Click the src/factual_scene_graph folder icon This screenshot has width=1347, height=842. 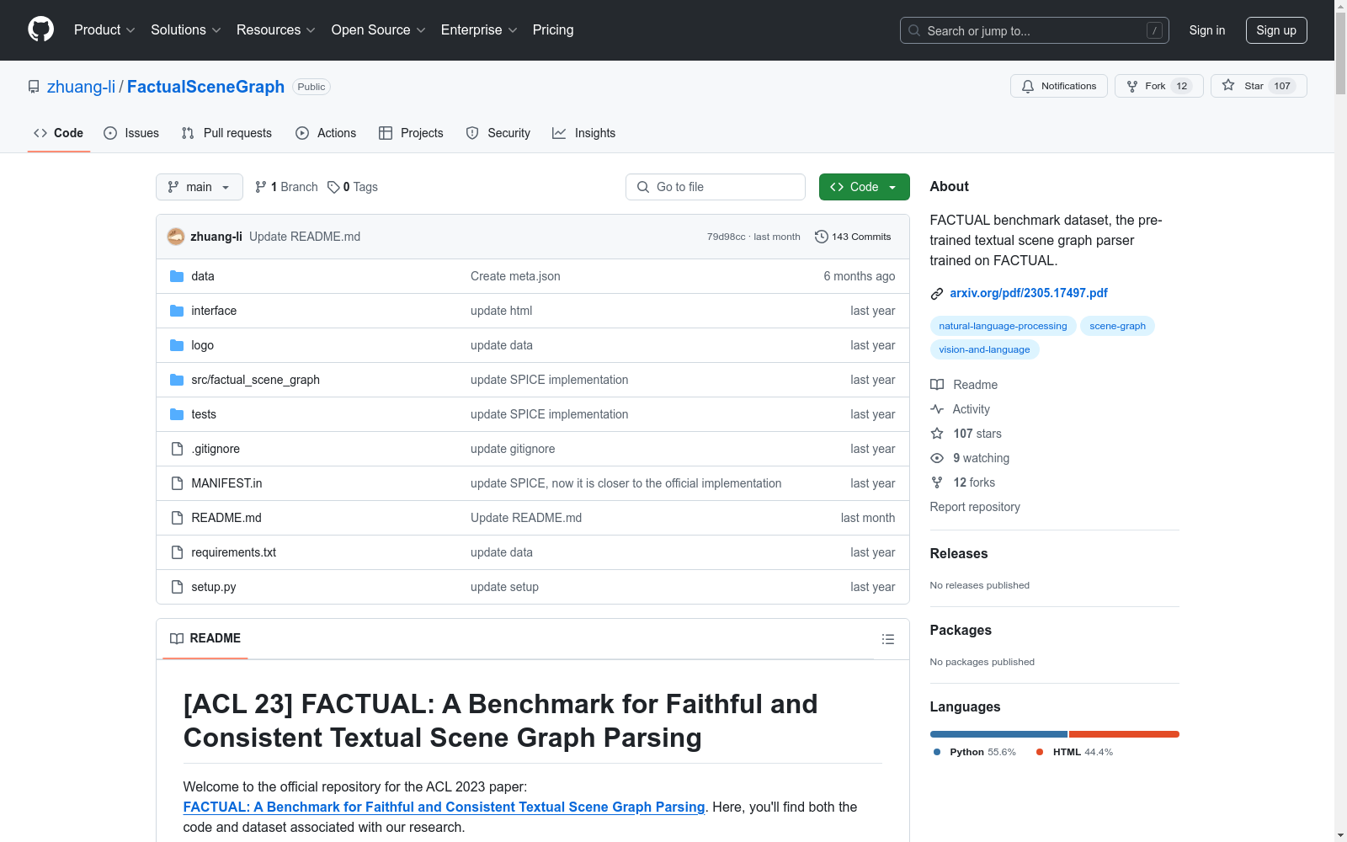pos(177,380)
